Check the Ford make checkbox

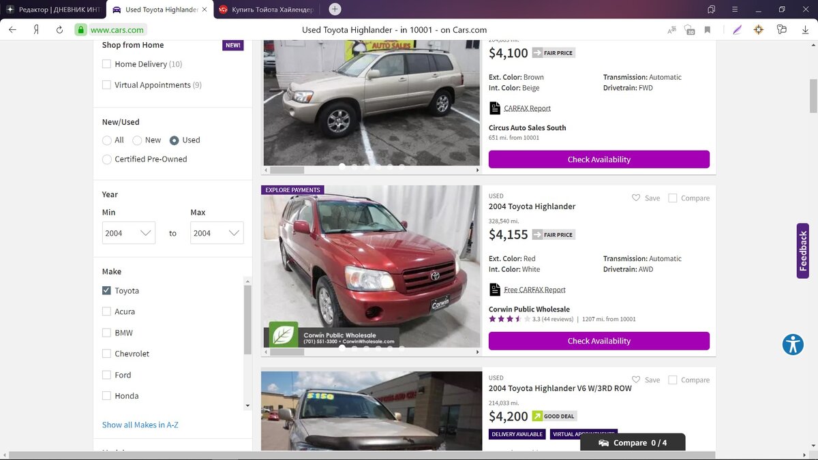coord(106,375)
